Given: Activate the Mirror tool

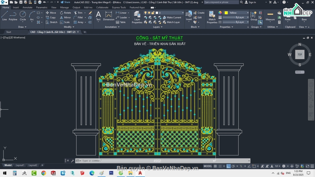Looking at the screenshot, I should (65, 17).
